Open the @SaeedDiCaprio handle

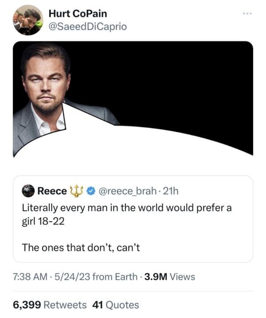point(87,27)
